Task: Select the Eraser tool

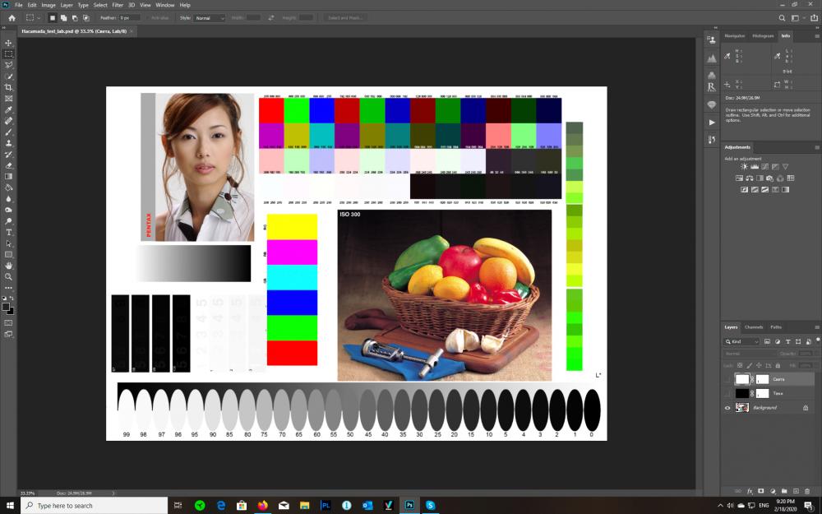Action: coord(8,165)
